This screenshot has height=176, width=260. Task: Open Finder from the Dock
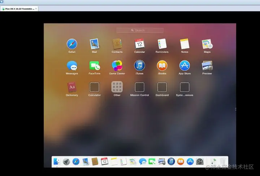click(57, 161)
